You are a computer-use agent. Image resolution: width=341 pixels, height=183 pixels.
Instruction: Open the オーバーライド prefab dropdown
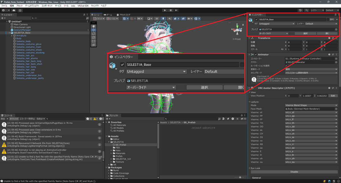[x=274, y=33]
